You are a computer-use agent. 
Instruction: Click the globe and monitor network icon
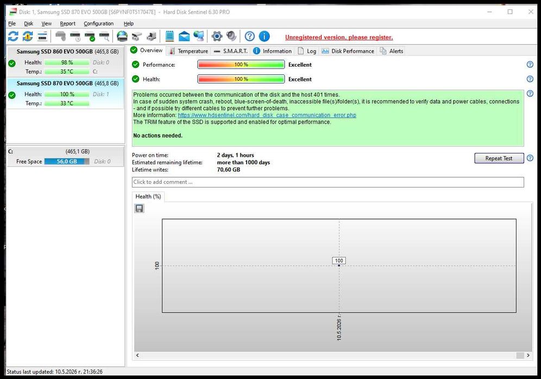point(198,36)
